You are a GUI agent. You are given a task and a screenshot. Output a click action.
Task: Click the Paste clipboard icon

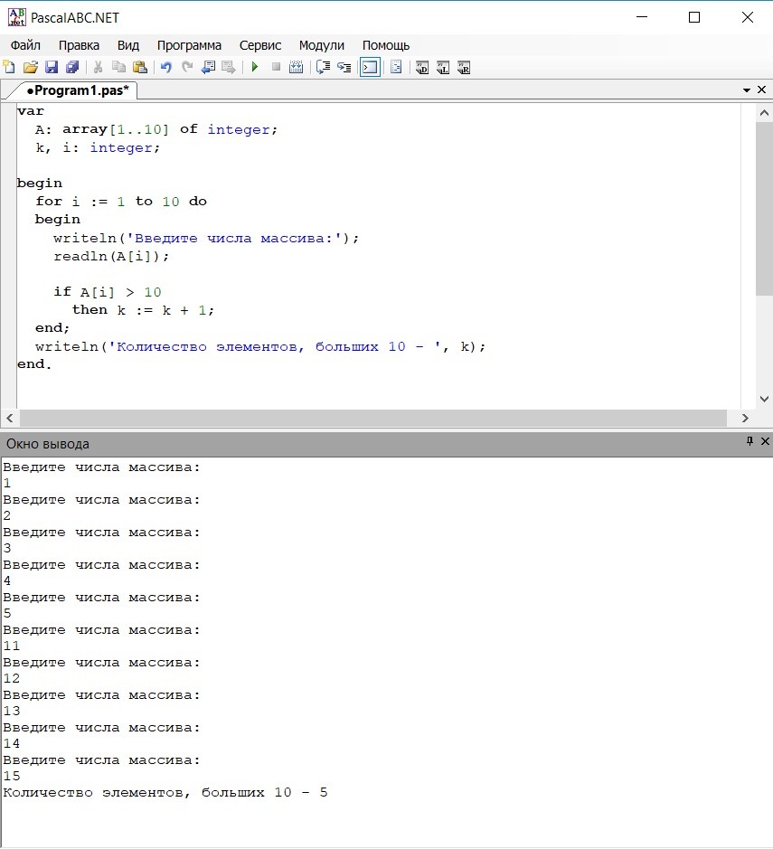pos(139,67)
